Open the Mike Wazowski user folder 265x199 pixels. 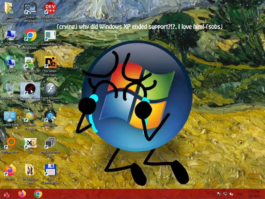(x=10, y=12)
